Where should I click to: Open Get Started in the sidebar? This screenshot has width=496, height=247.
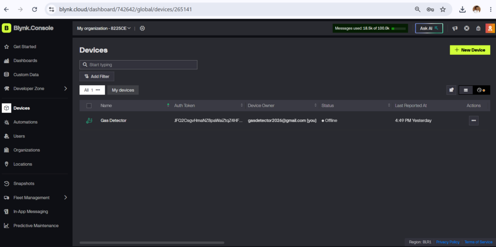coord(25,46)
